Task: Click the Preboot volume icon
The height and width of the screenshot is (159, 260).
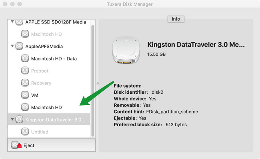Action: pos(25,71)
